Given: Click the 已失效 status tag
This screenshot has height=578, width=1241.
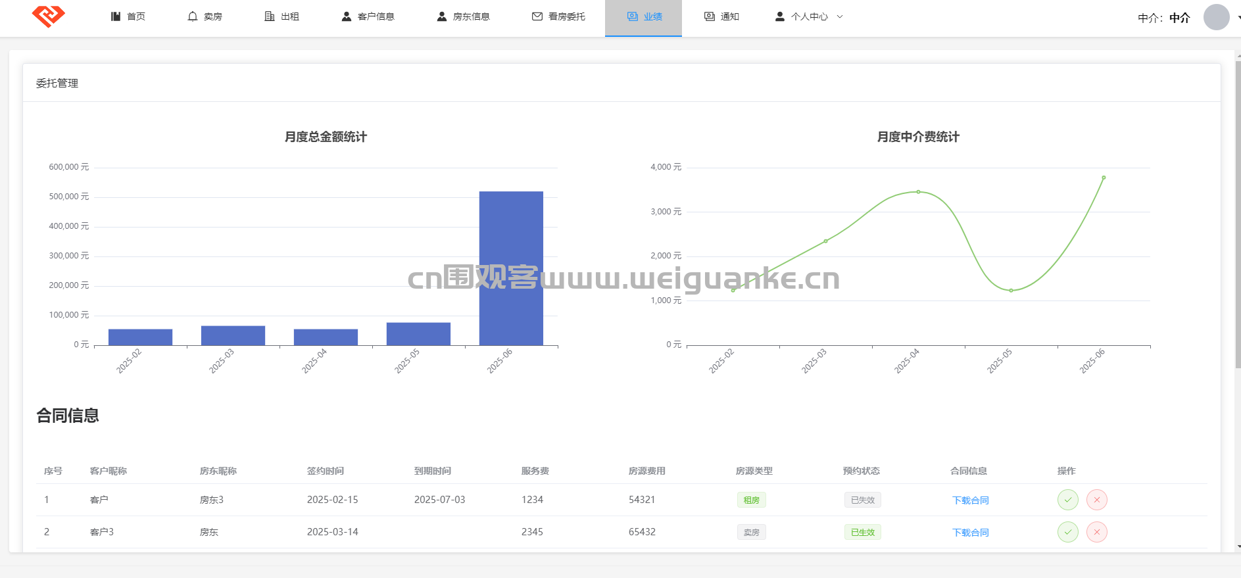Looking at the screenshot, I should tap(863, 500).
